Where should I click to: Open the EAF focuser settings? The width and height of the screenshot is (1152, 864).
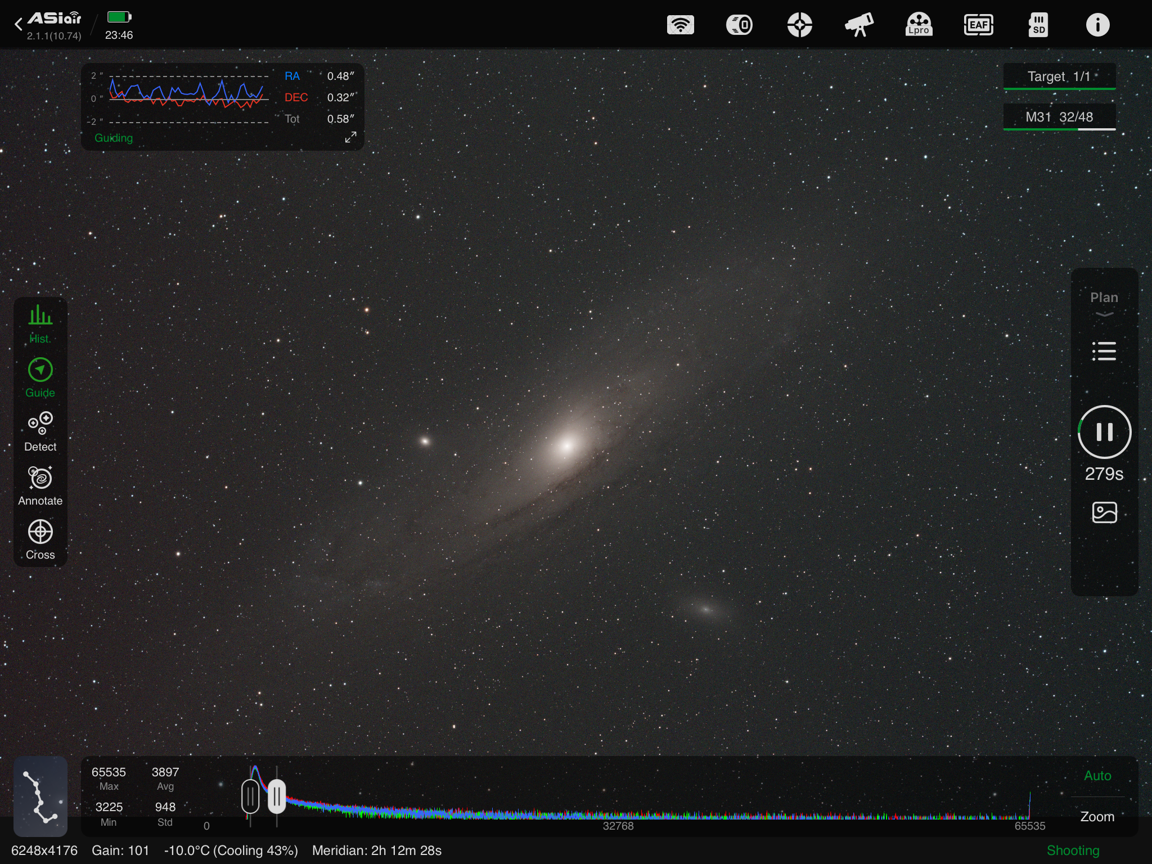[x=978, y=25]
